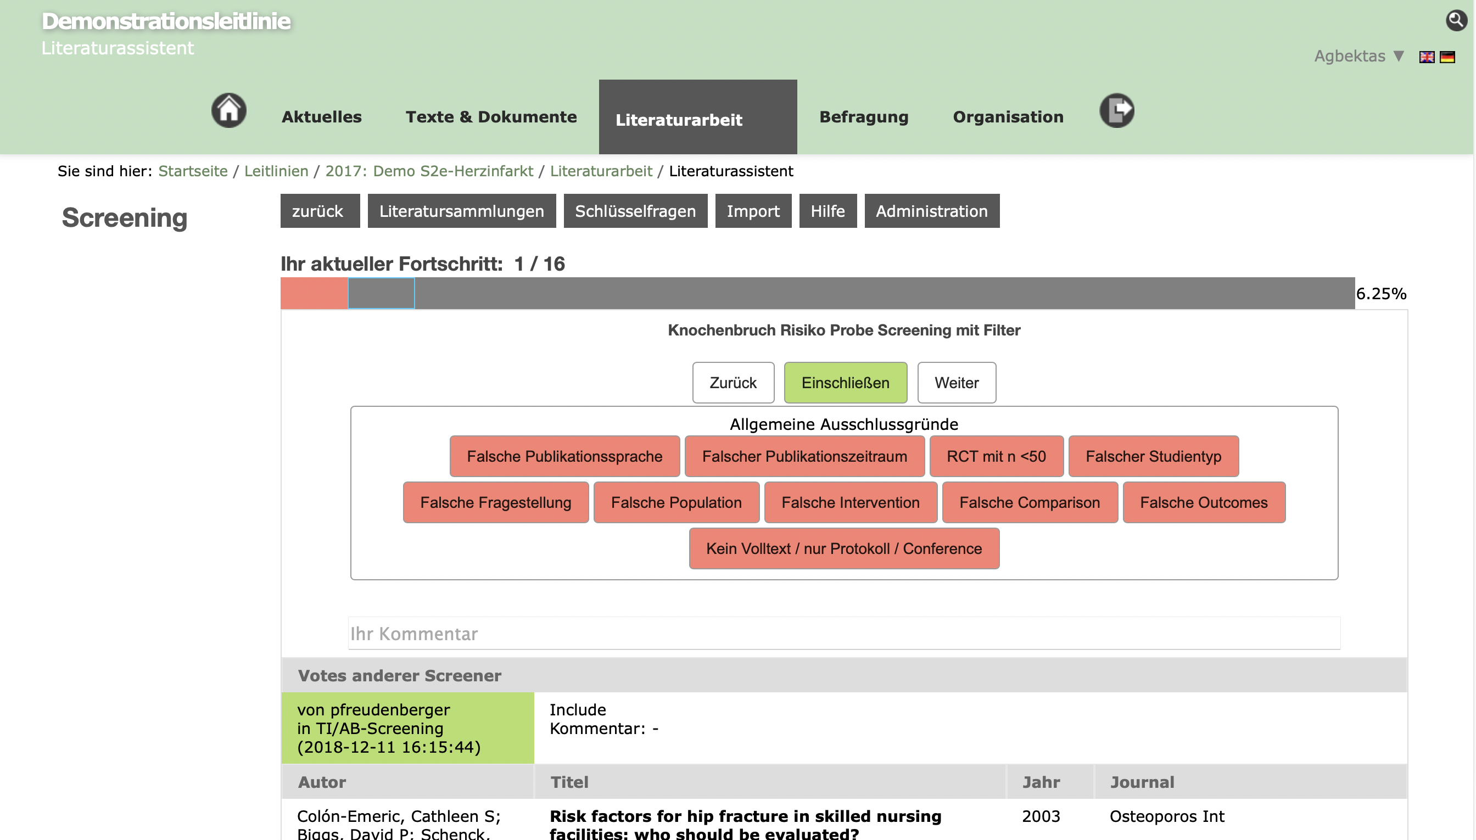Focus the Ihr Kommentar input field
This screenshot has width=1476, height=840.
tap(843, 634)
